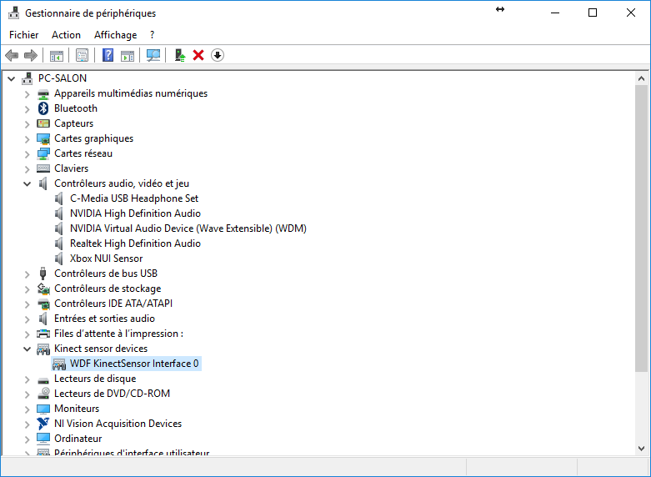Click the disc drive icon of Lecteurs de DVD/CD-ROM
This screenshot has width=651, height=477.
click(43, 394)
